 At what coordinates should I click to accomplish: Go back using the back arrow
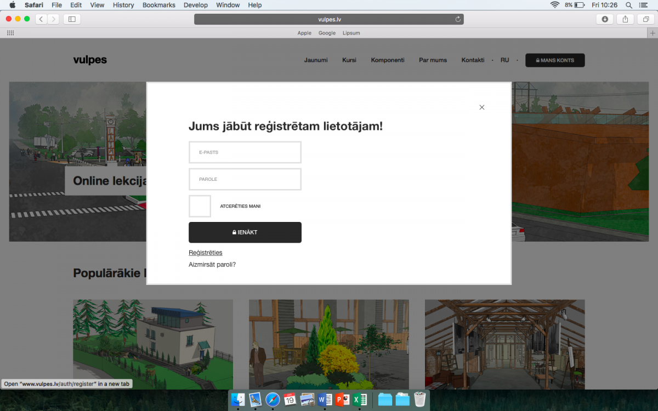point(42,19)
